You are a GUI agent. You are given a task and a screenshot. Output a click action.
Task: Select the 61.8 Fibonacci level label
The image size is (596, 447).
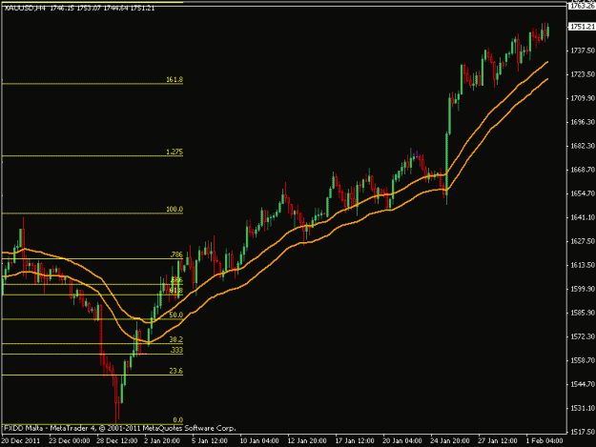coord(176,291)
